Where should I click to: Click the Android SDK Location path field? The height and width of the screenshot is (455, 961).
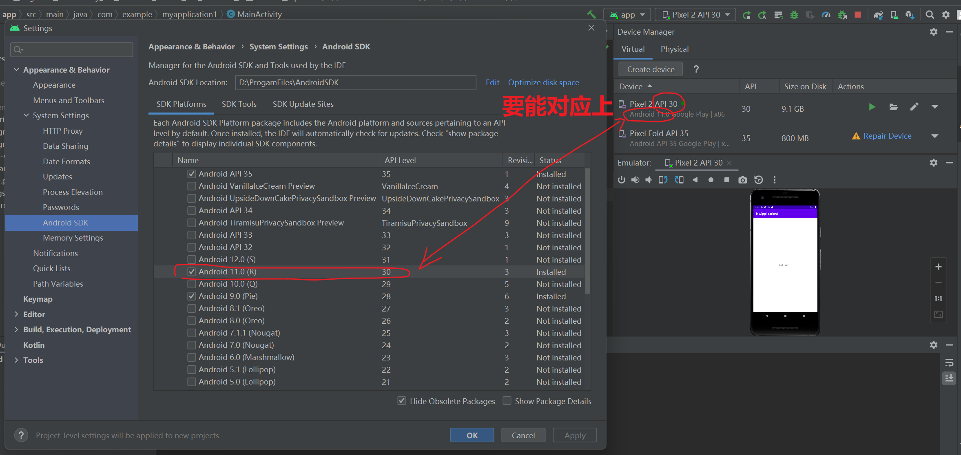[356, 82]
